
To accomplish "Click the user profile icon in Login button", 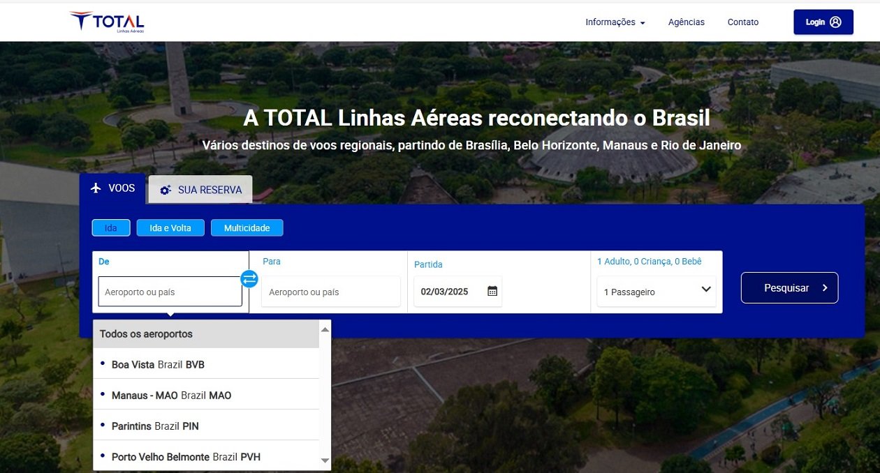I will 836,22.
